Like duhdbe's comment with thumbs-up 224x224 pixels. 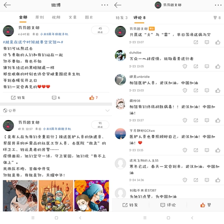pyautogui.click(x=218, y=66)
